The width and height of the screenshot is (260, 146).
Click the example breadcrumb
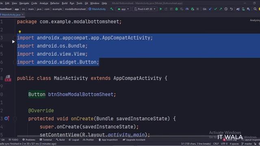[57, 9]
